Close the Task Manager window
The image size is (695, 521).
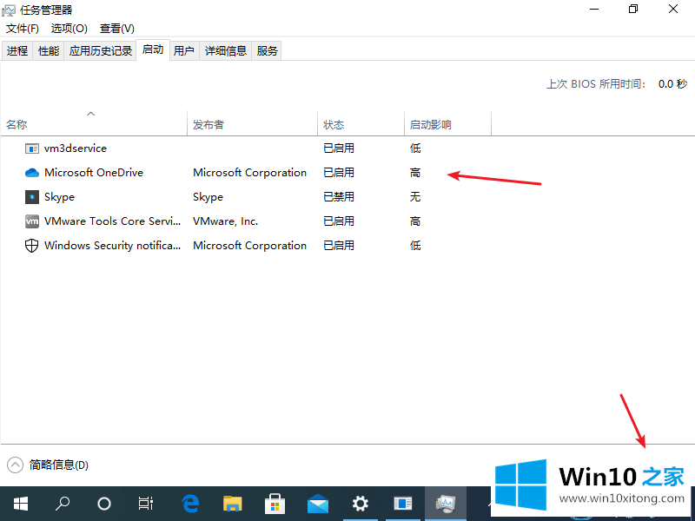click(x=672, y=9)
